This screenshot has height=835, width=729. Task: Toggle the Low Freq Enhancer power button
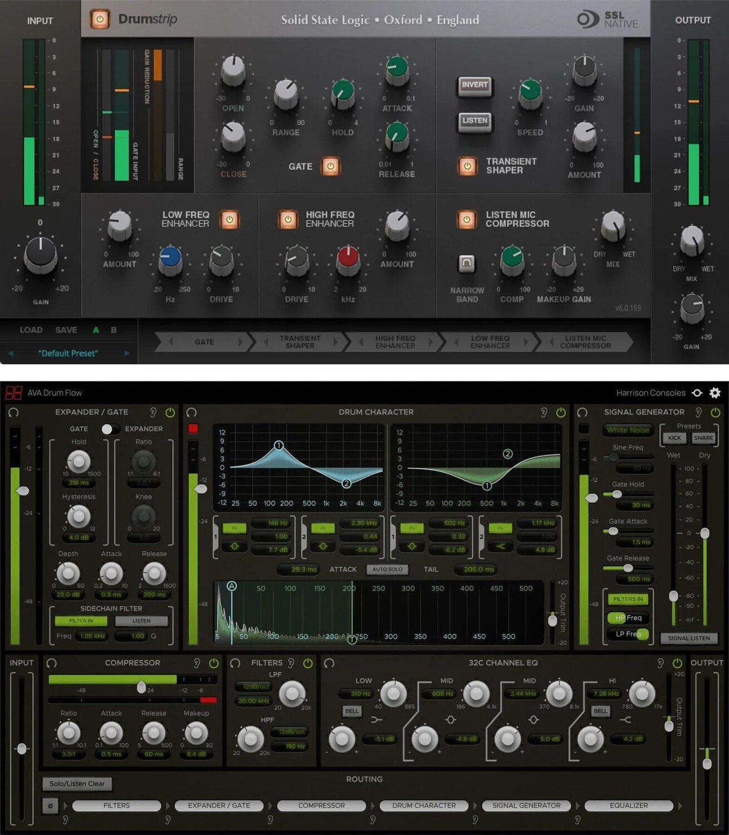[229, 219]
